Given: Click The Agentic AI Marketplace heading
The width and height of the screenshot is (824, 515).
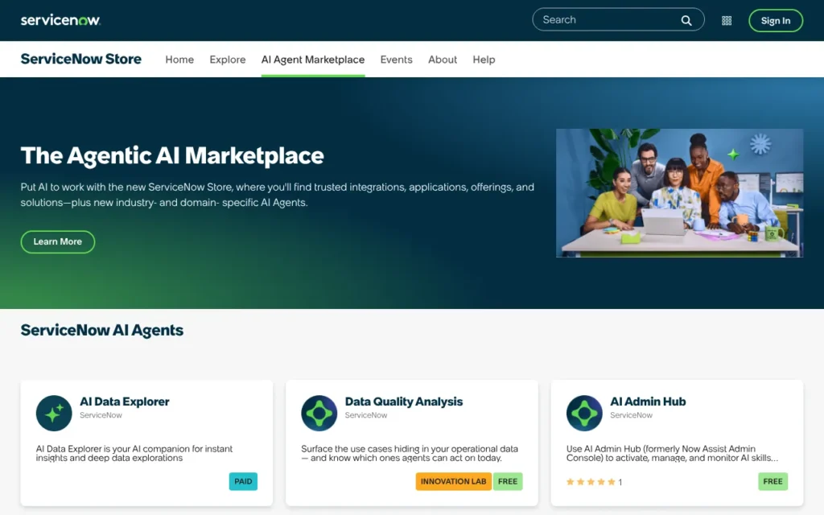Looking at the screenshot, I should (172, 155).
